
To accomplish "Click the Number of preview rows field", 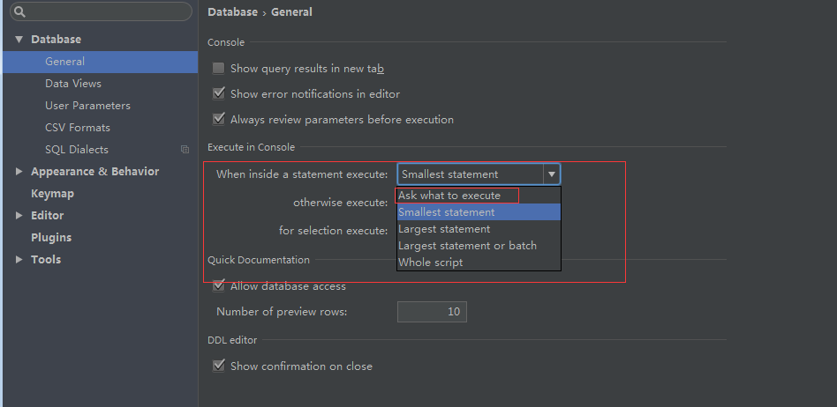I will 432,312.
